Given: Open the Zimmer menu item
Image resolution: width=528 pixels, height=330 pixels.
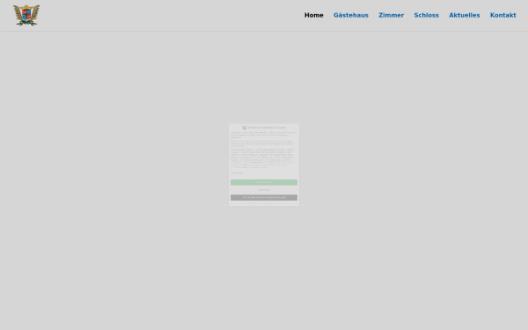Looking at the screenshot, I should pyautogui.click(x=391, y=15).
